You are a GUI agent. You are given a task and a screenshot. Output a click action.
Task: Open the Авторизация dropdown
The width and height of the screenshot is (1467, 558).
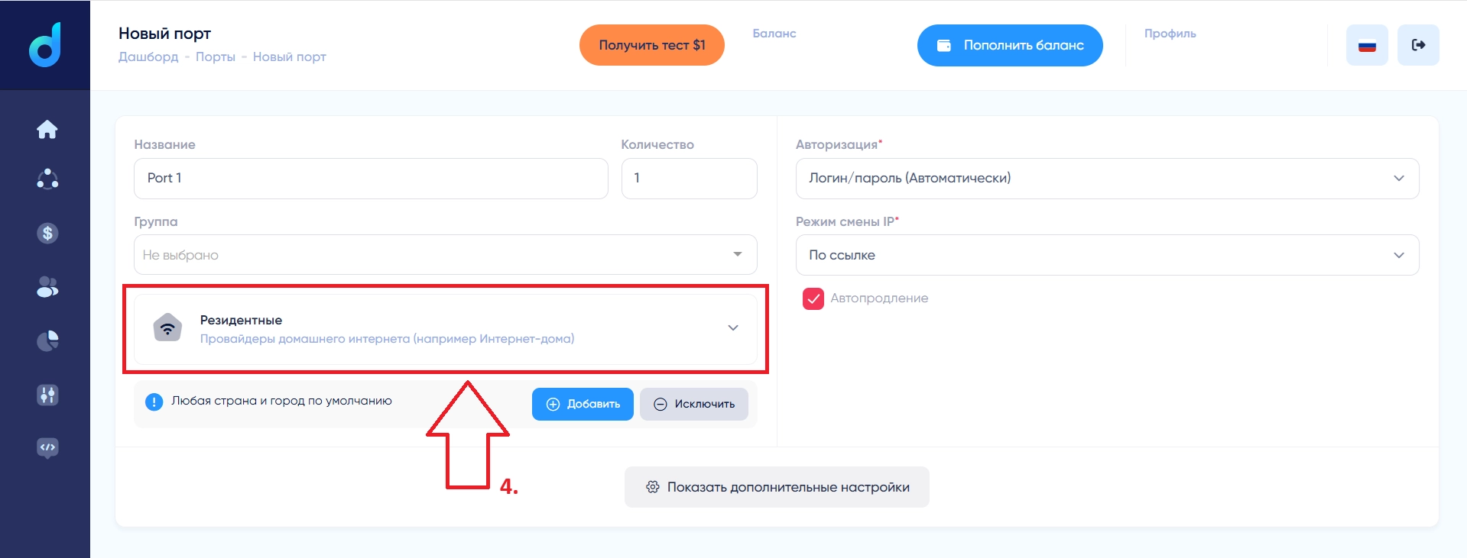coord(1107,179)
